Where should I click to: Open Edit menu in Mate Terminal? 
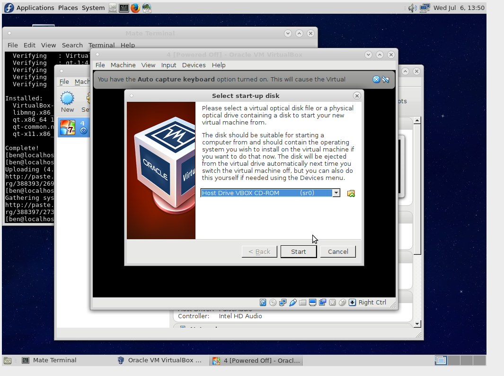pos(29,45)
